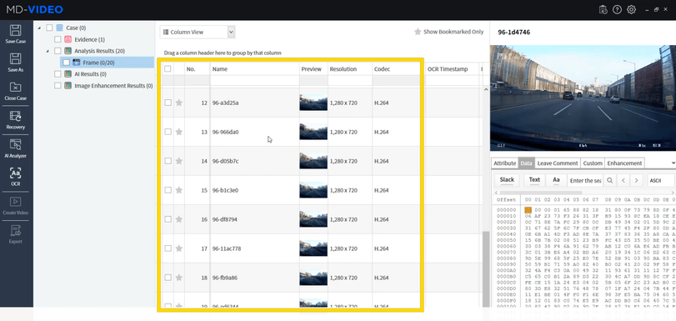Click the Name column filter field

click(x=255, y=81)
